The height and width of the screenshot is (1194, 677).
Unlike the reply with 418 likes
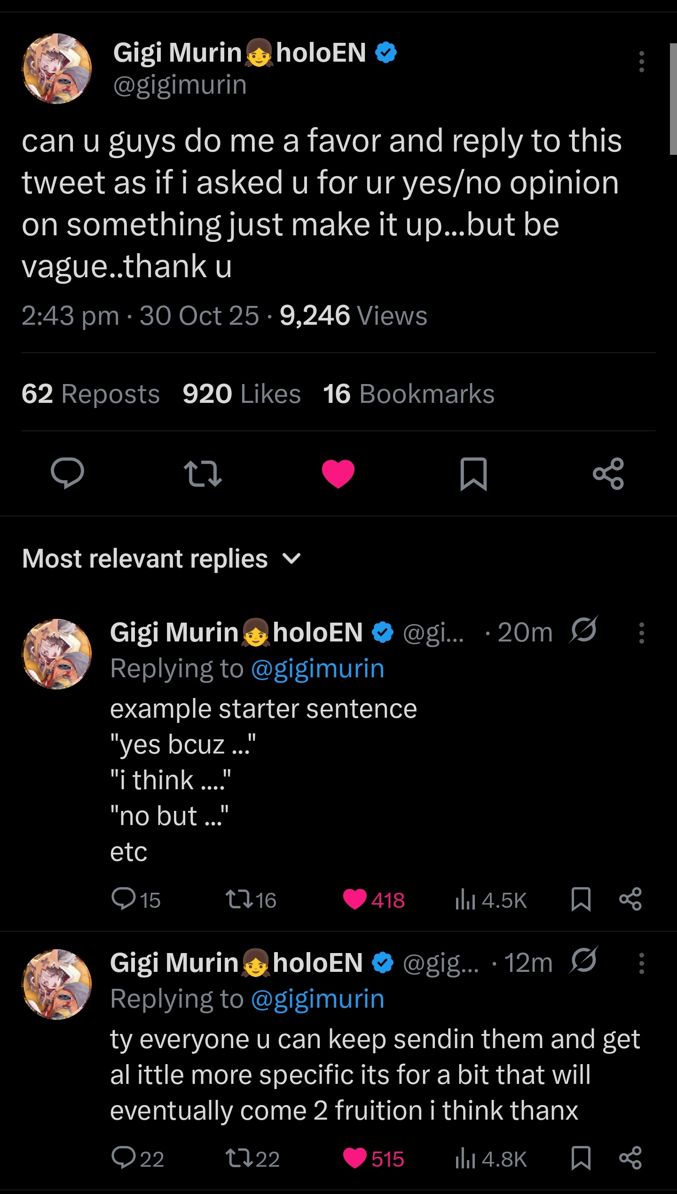355,899
